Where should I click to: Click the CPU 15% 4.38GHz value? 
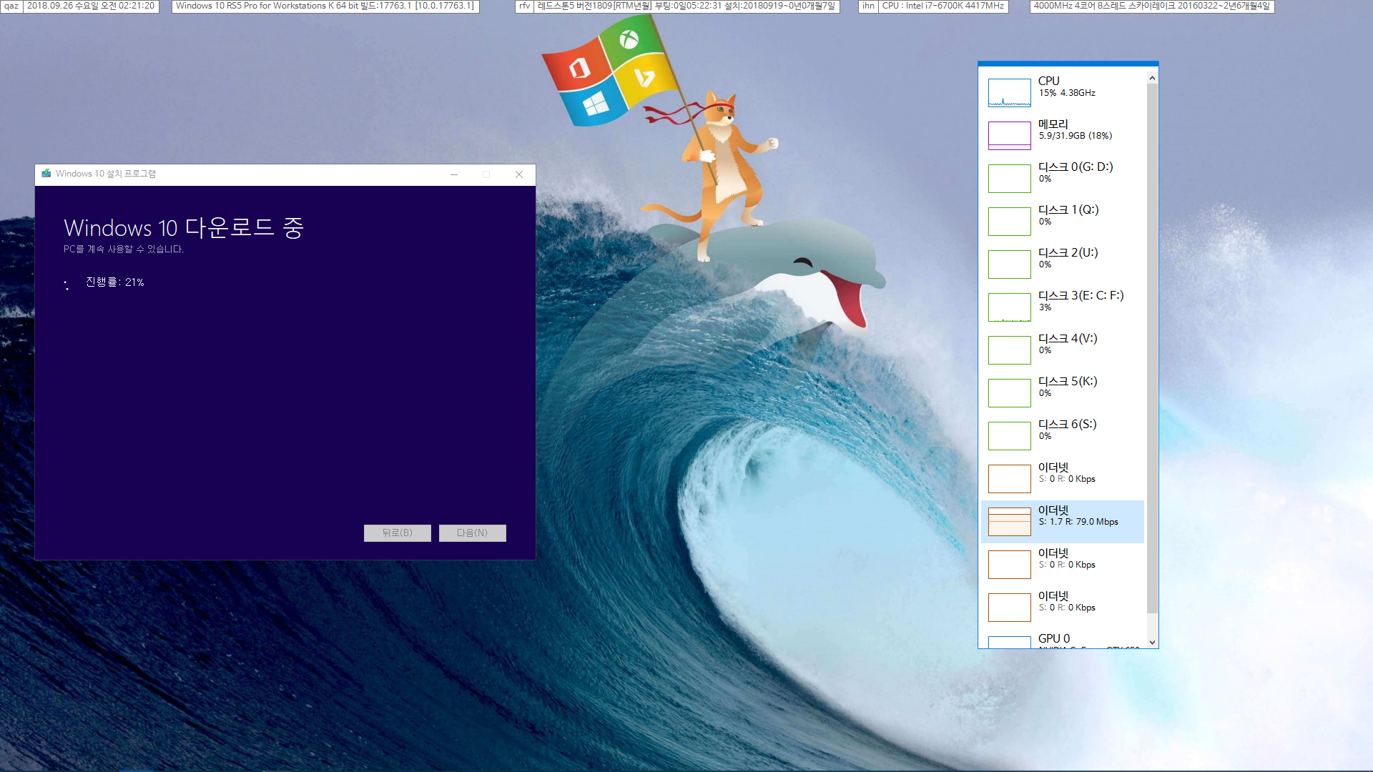[x=1067, y=93]
